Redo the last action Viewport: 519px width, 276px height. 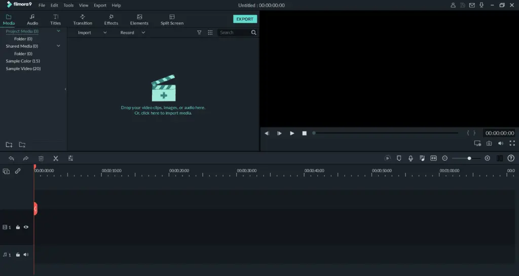coord(26,158)
